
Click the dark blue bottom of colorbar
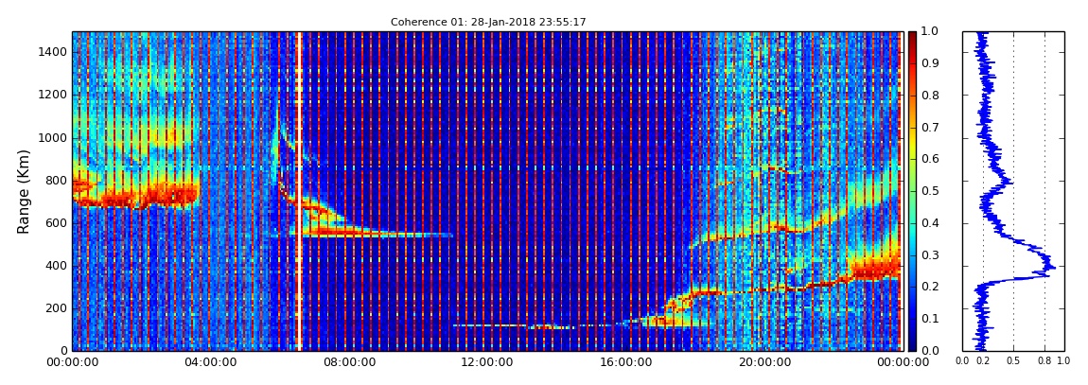point(912,344)
